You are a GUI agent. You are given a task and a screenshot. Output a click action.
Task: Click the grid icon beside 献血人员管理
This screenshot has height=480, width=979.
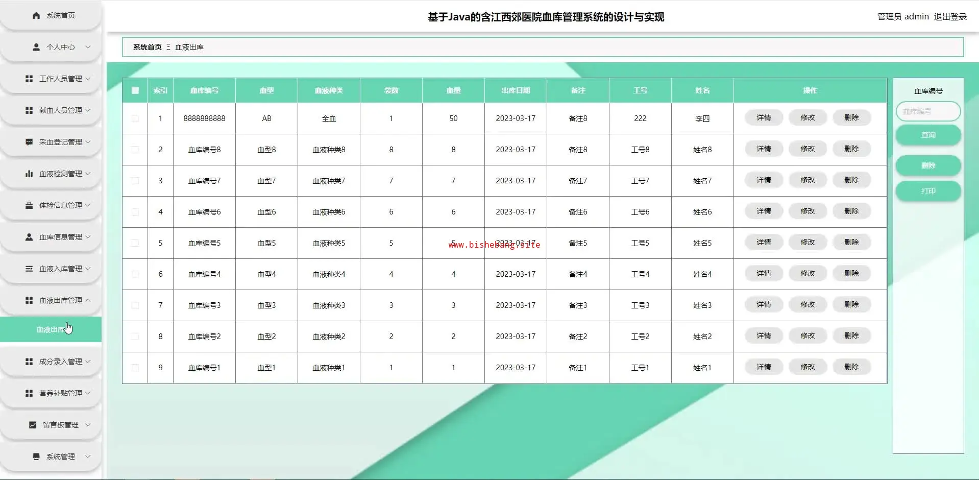coord(29,110)
